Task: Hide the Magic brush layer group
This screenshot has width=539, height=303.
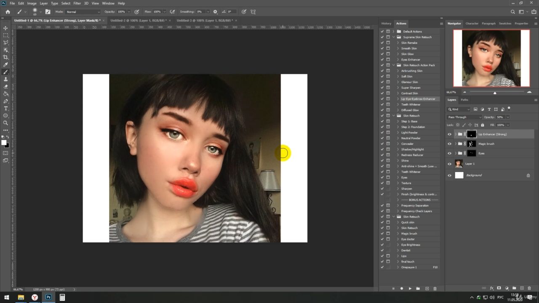Action: click(x=449, y=144)
